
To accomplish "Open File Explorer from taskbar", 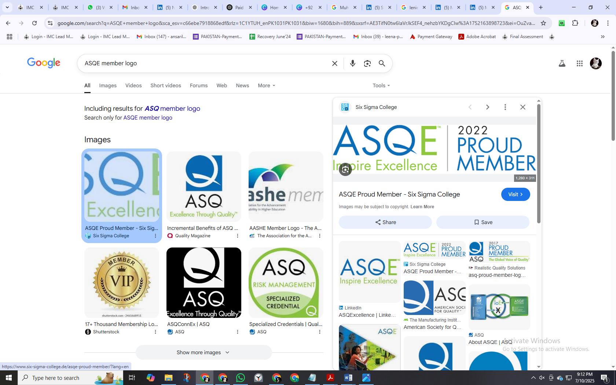I will pos(168,378).
